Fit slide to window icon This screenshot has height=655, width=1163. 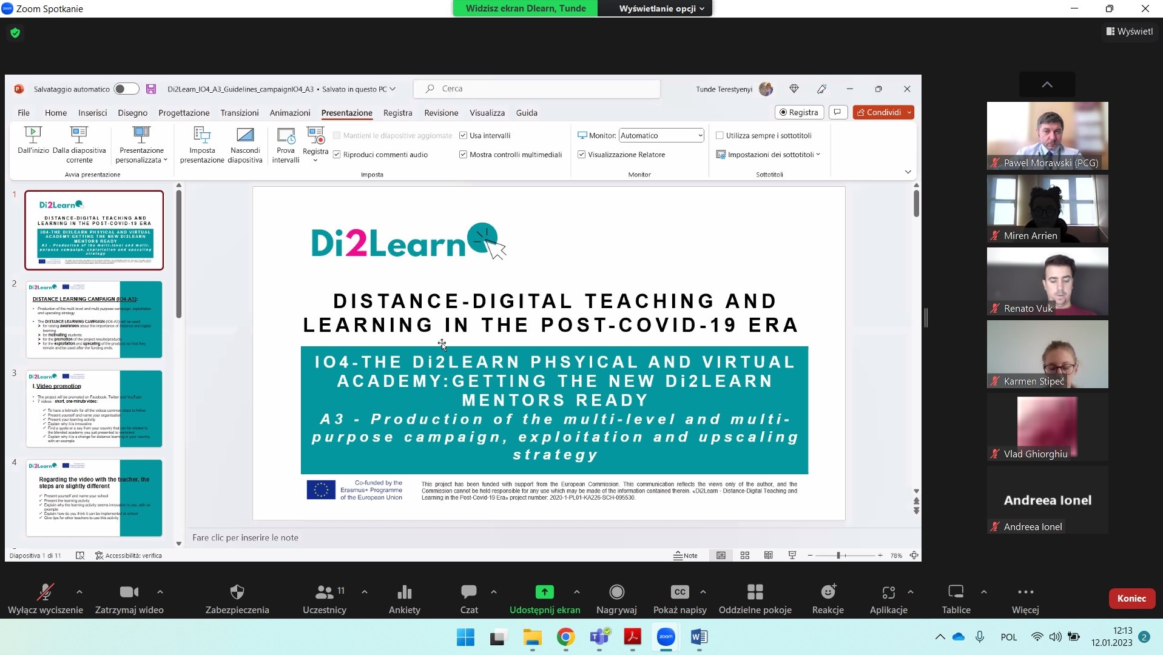coord(914,556)
